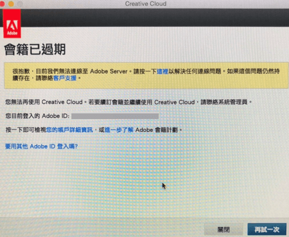The height and width of the screenshot is (237, 289).
Task: Click the Creative Cloud window title
Action: click(146, 3)
